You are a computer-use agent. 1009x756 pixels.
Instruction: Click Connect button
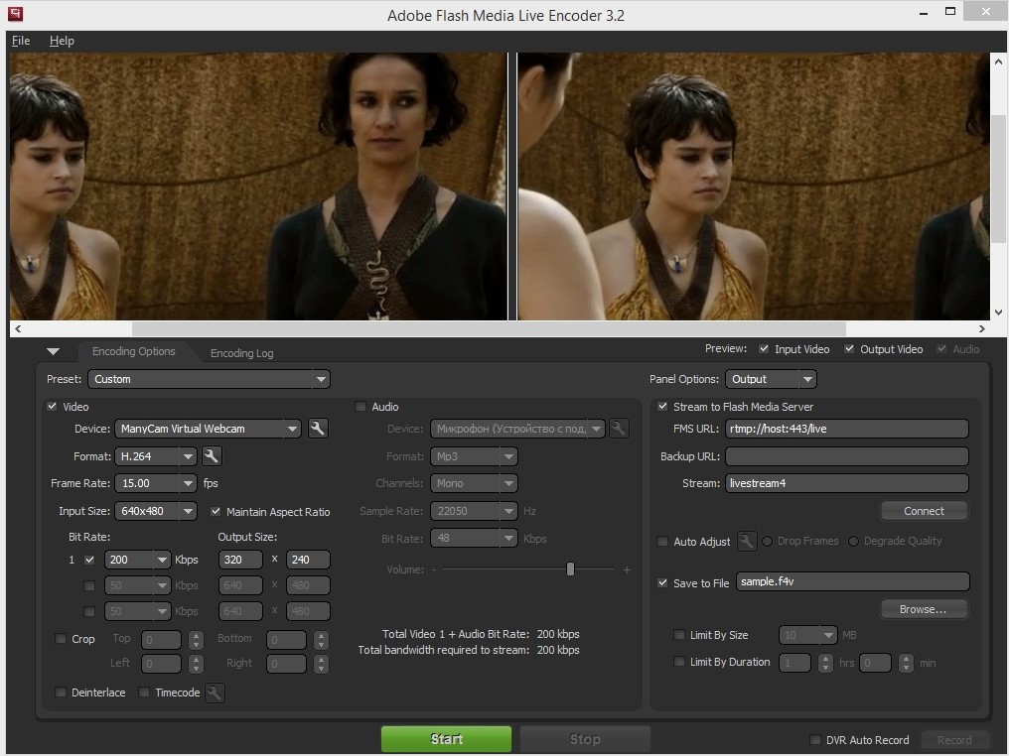tap(924, 510)
